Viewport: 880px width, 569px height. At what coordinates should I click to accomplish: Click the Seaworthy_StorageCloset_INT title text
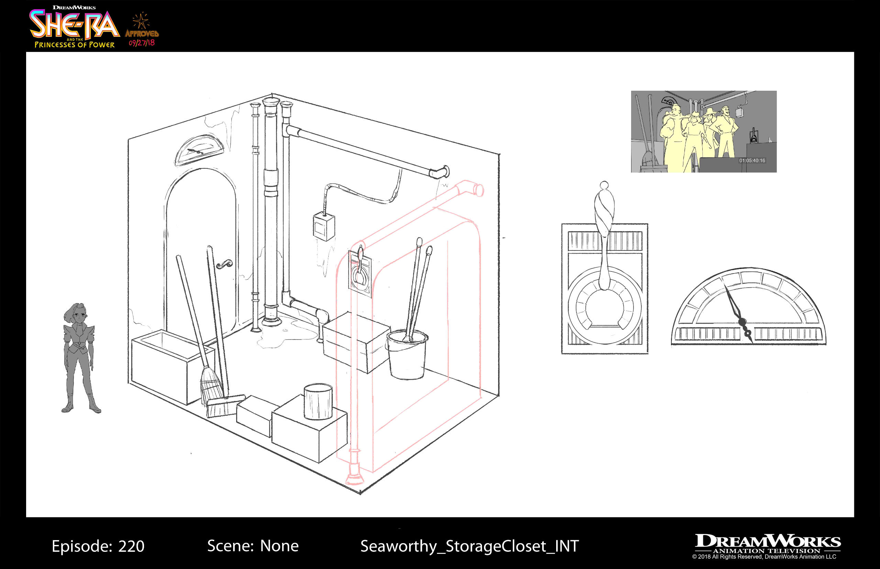(x=469, y=546)
